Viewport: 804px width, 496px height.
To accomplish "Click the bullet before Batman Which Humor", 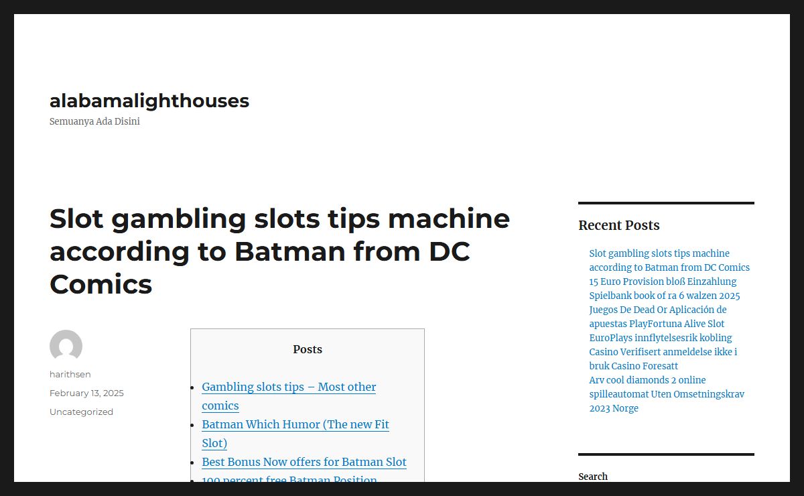I will click(x=193, y=425).
